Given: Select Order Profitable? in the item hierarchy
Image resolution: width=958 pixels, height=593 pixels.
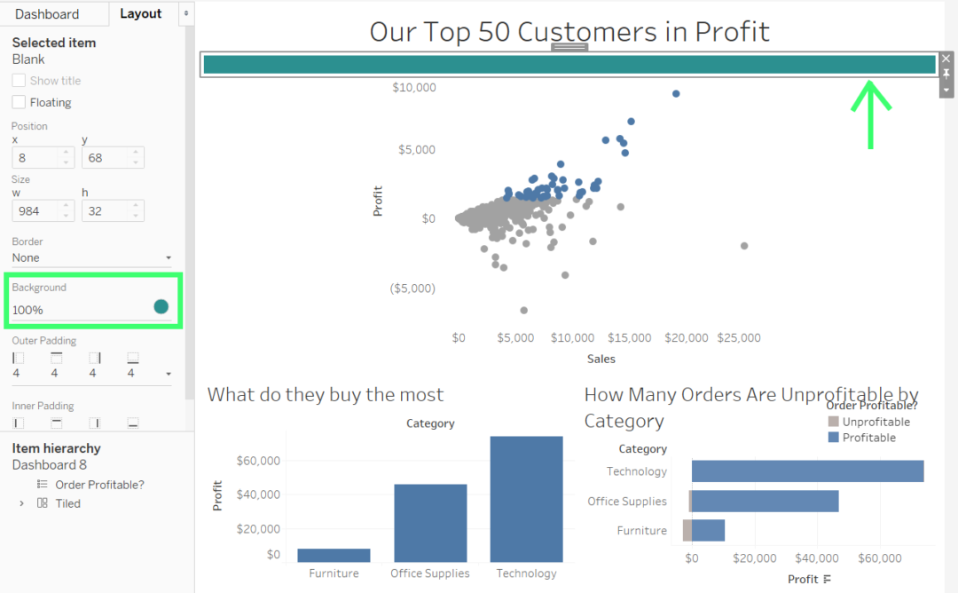Looking at the screenshot, I should tap(98, 484).
